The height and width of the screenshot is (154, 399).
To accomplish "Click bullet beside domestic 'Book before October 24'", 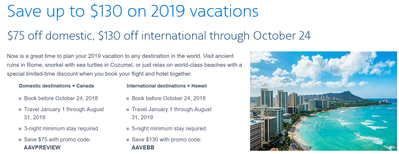I will click(x=20, y=99).
